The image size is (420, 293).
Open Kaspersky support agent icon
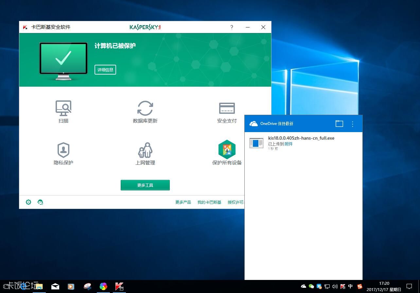click(x=40, y=202)
